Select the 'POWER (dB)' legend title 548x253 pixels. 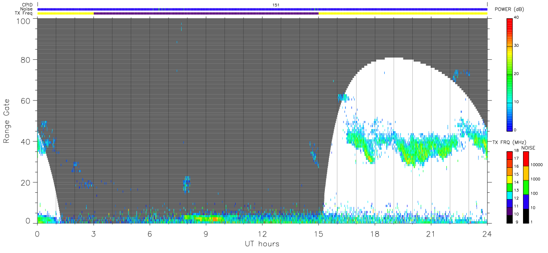click(510, 9)
